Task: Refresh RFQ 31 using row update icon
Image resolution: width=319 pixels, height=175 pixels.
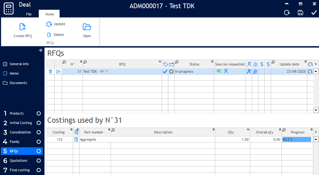Action: tap(310, 71)
